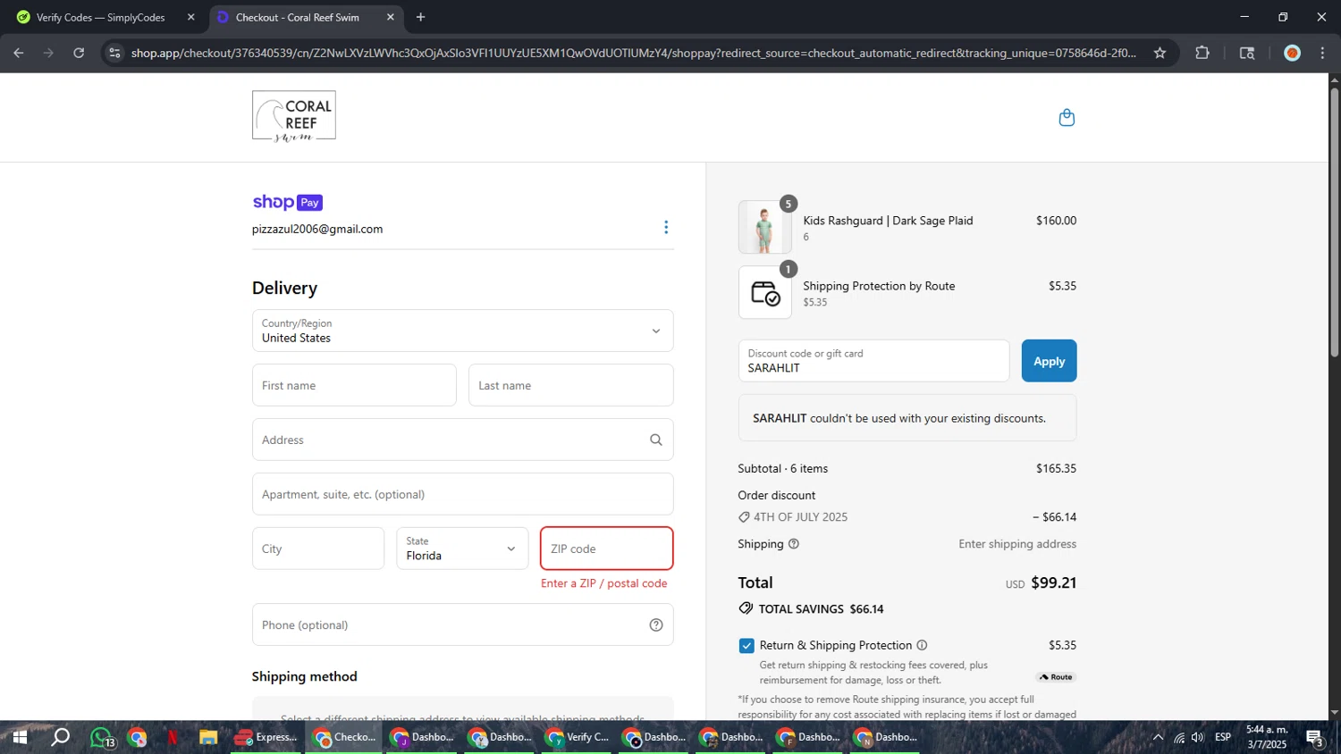The width and height of the screenshot is (1341, 754).
Task: Open the notification center icon
Action: [1315, 737]
